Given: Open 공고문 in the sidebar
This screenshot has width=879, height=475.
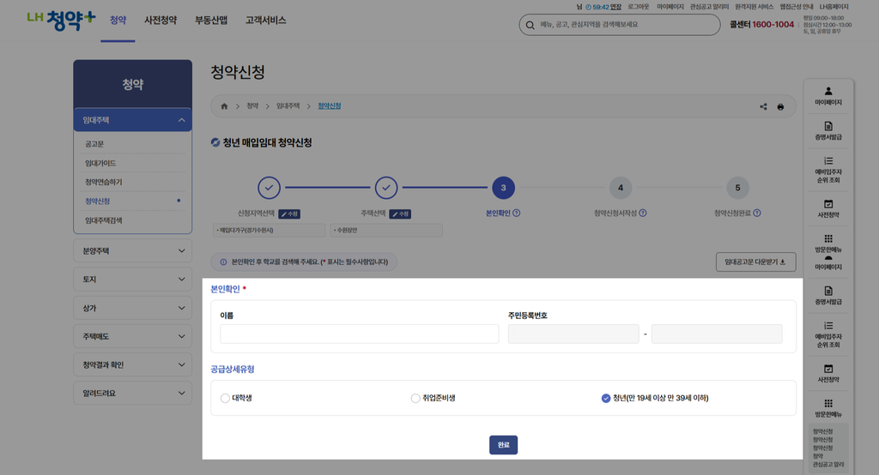Looking at the screenshot, I should (x=94, y=144).
